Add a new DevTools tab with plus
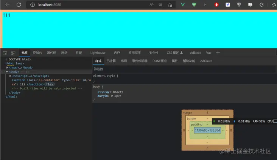The image size is (277, 160). (218, 53)
